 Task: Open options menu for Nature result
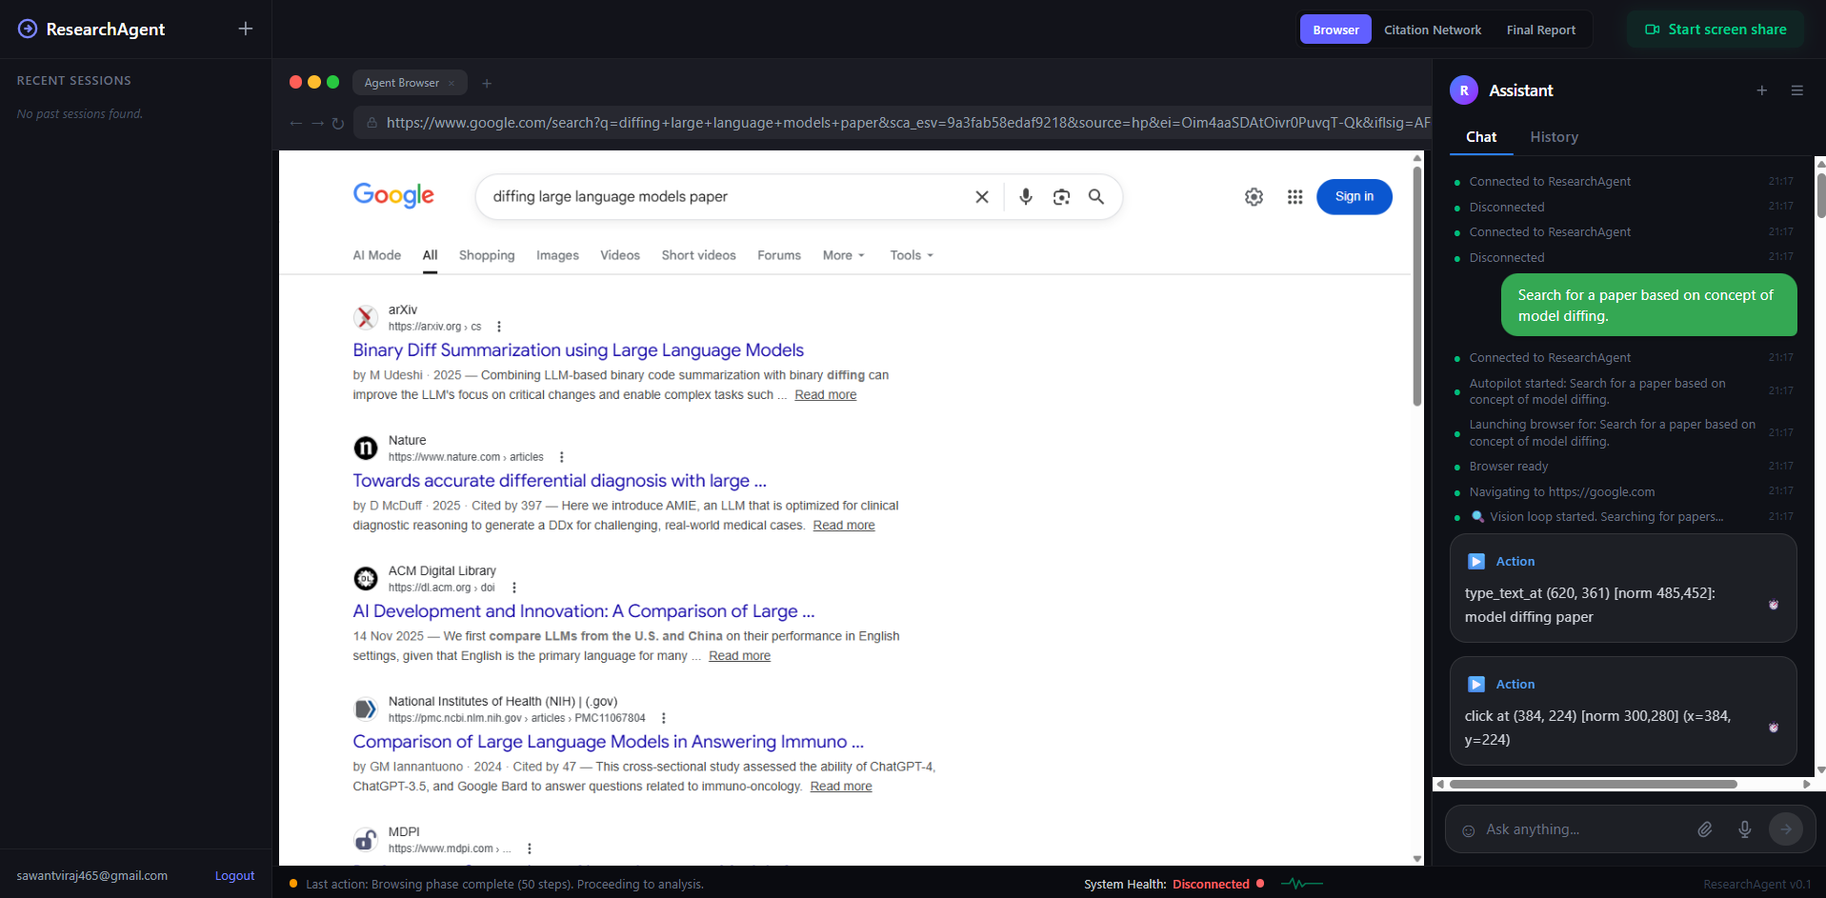[x=562, y=457]
